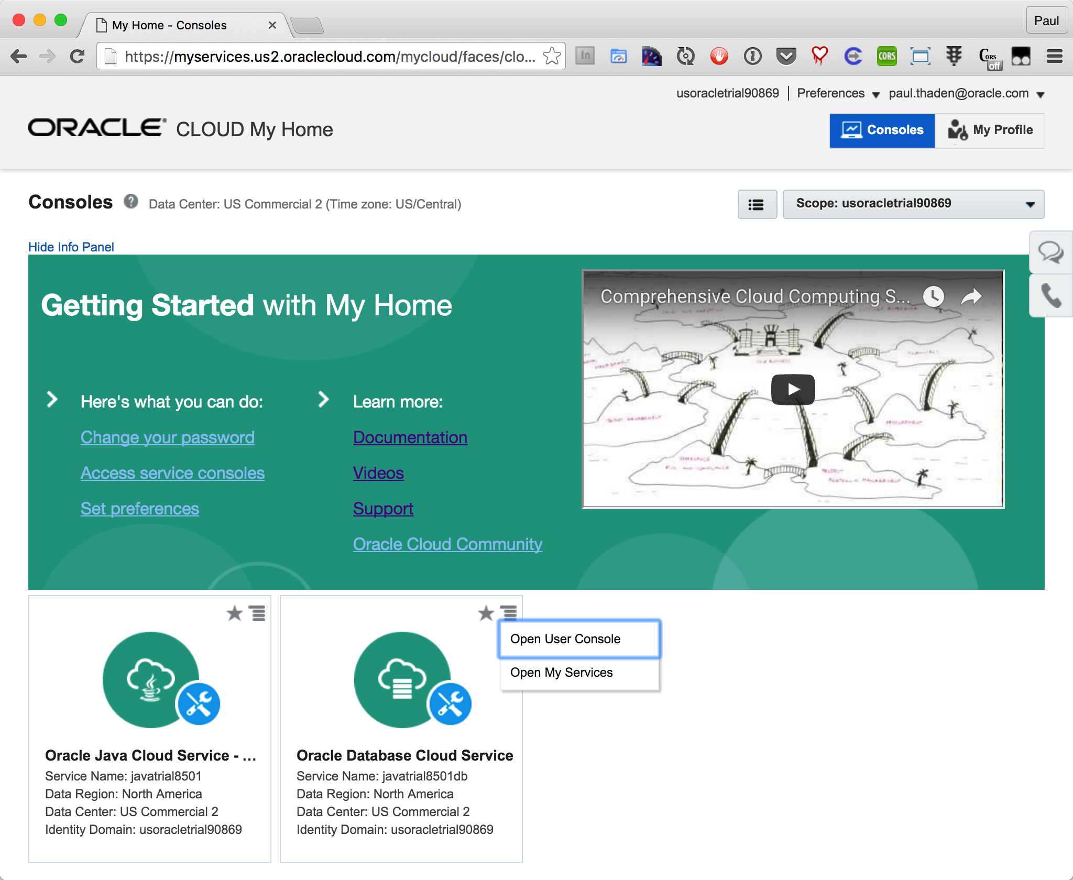Bookmark page with star icon in address bar
Viewport: 1073px width, 880px height.
click(552, 56)
